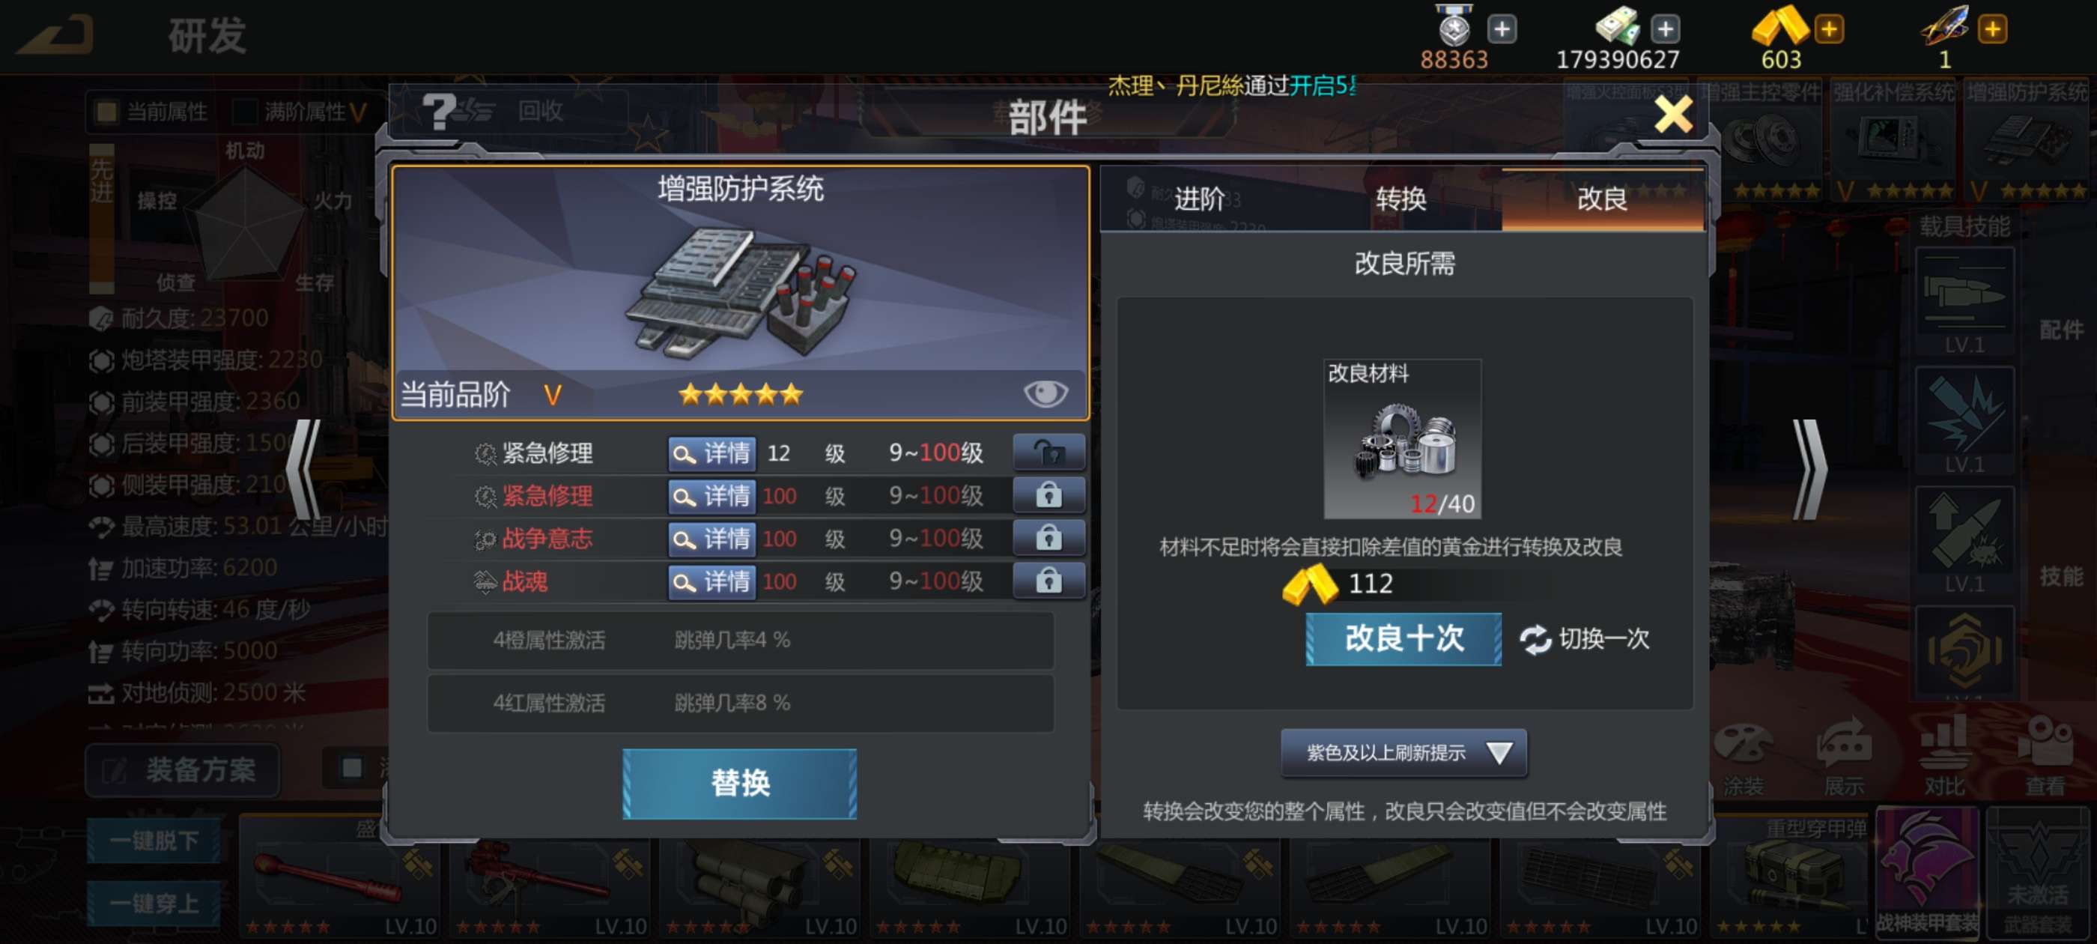Image resolution: width=2097 pixels, height=944 pixels.
Task: Switch to the 进阶 tab
Action: tap(1199, 199)
